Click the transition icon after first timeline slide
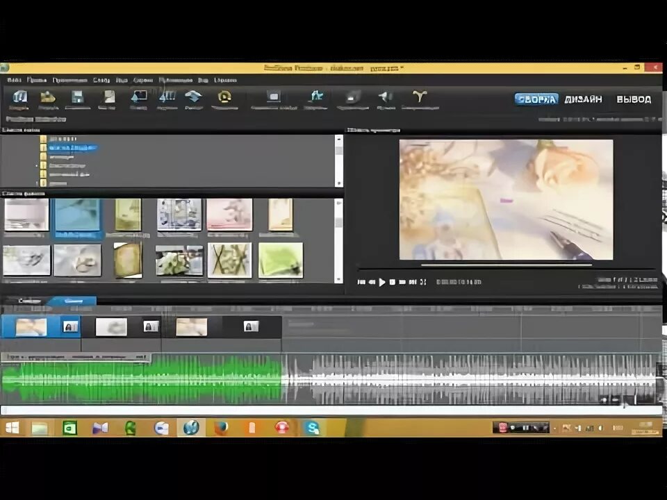667x500 pixels. click(70, 326)
